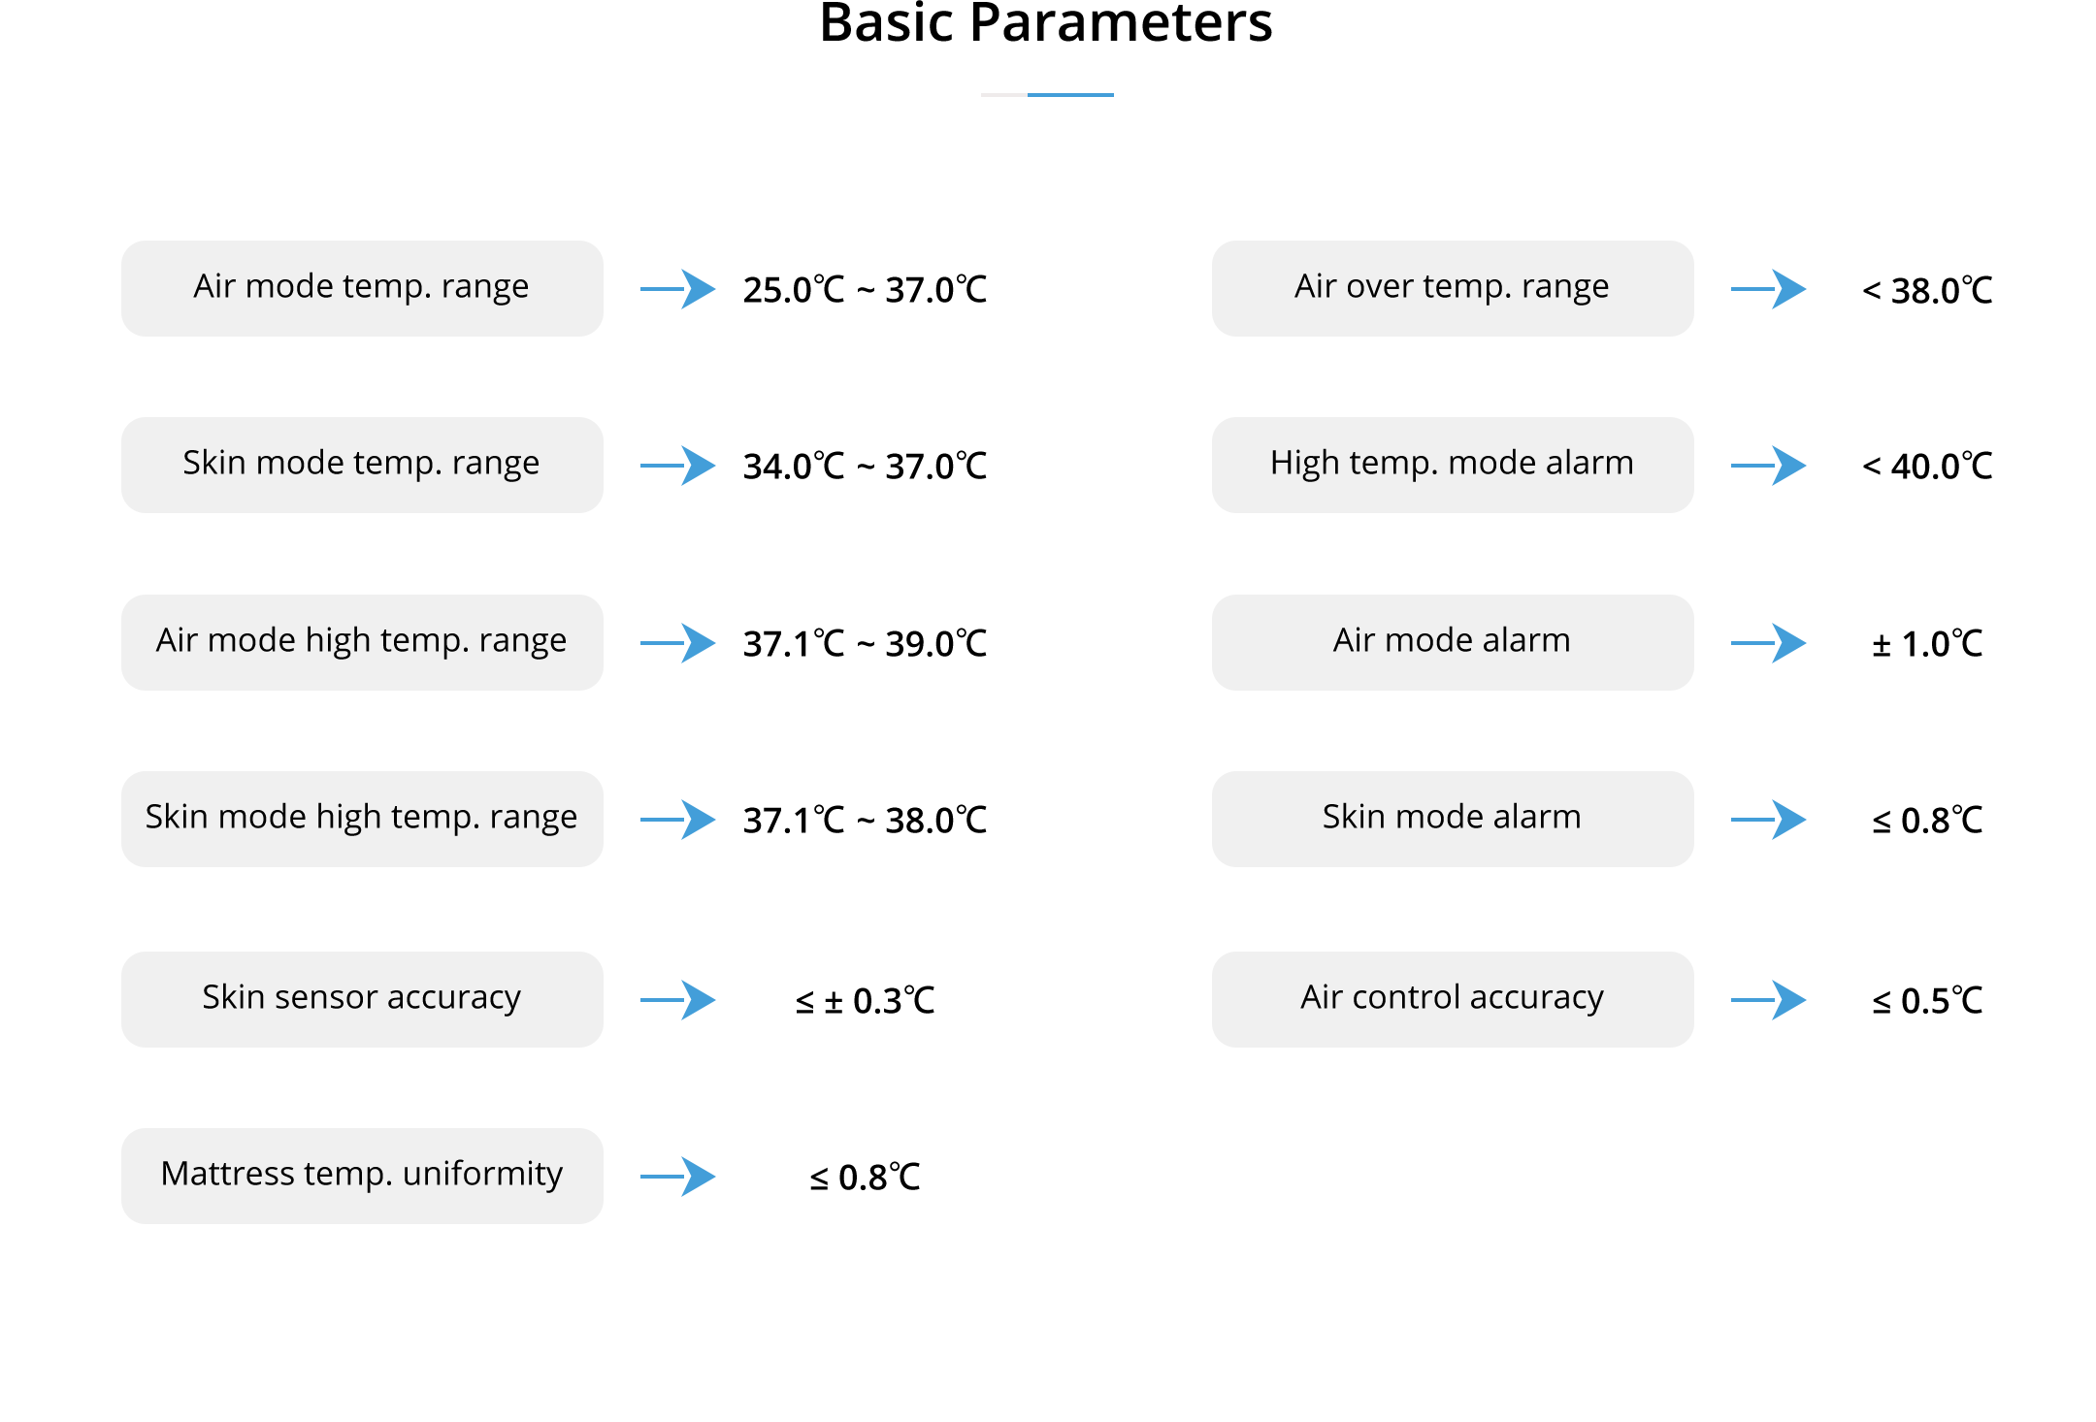Select the Skin mode high temp. range label
Screen dimensions: 2096x1422
tap(362, 819)
